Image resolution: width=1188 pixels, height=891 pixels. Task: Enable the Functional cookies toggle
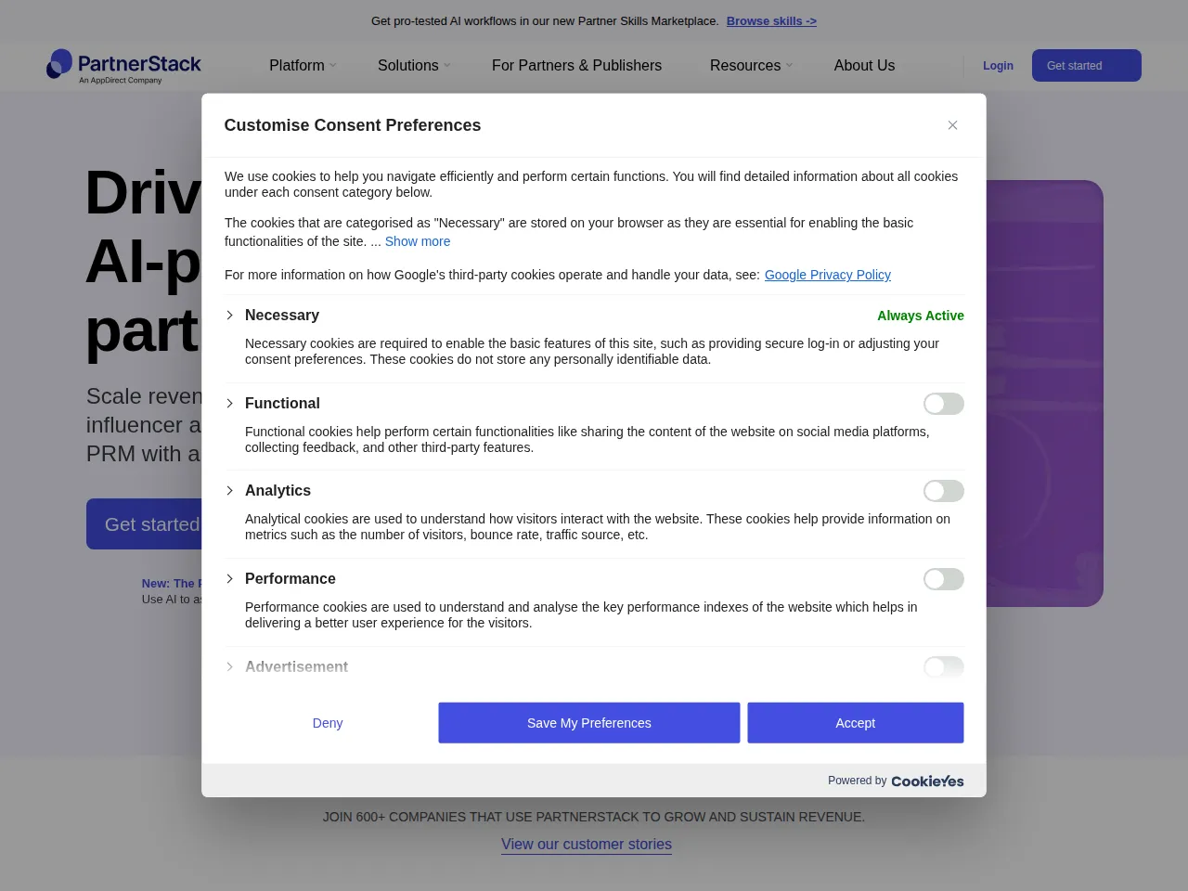944,404
